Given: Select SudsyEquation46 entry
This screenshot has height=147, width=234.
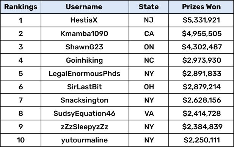Looking at the screenshot, I should pyautogui.click(x=84, y=113).
